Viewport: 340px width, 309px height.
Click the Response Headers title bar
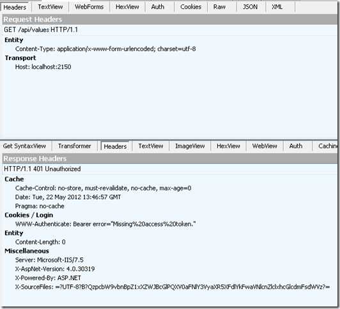click(169, 159)
